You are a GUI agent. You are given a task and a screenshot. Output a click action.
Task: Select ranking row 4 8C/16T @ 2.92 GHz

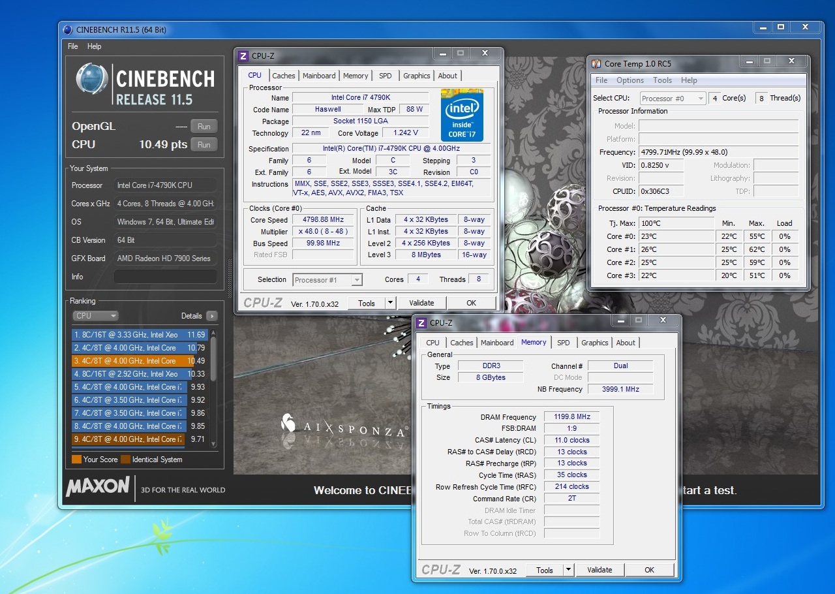pos(140,374)
